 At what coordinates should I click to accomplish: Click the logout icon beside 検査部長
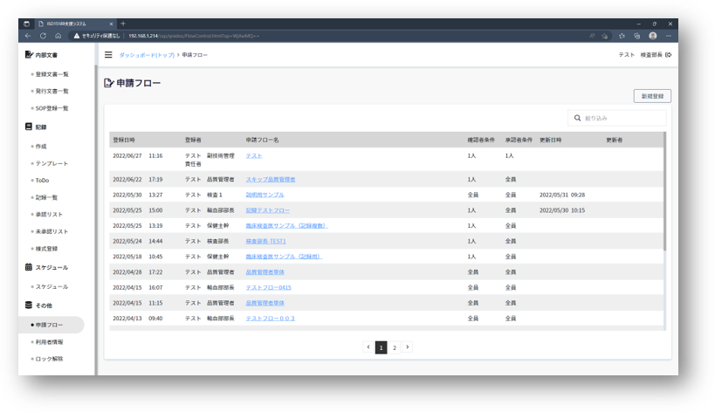(668, 55)
